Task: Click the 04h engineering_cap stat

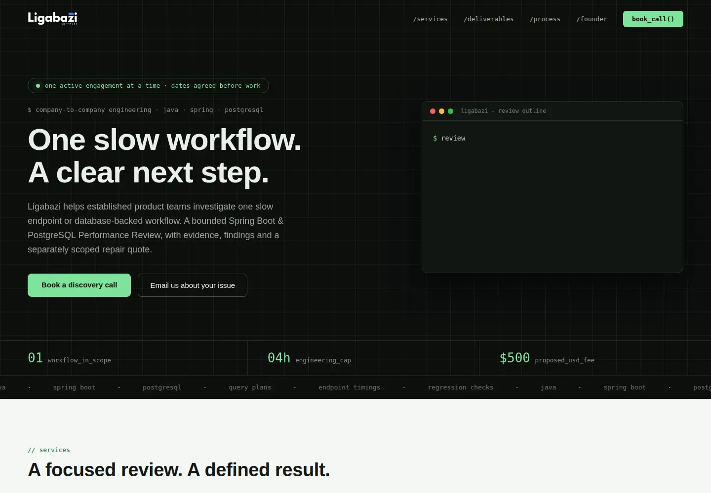Action: (x=309, y=358)
